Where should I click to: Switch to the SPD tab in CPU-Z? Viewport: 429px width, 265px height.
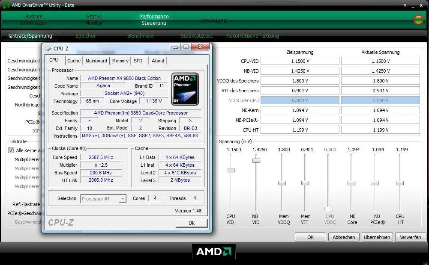[x=138, y=61]
